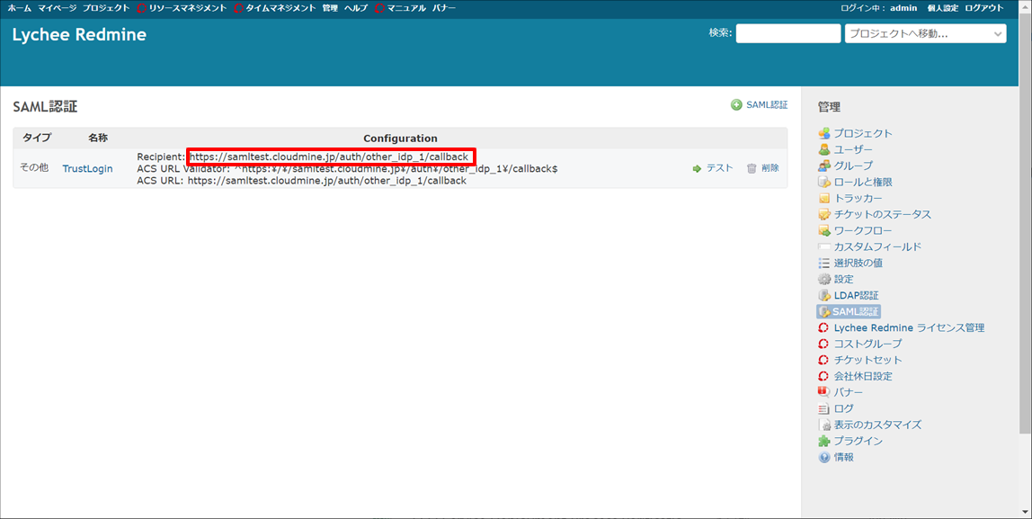Click the その他 type cell
This screenshot has width=1032, height=519.
(x=33, y=168)
